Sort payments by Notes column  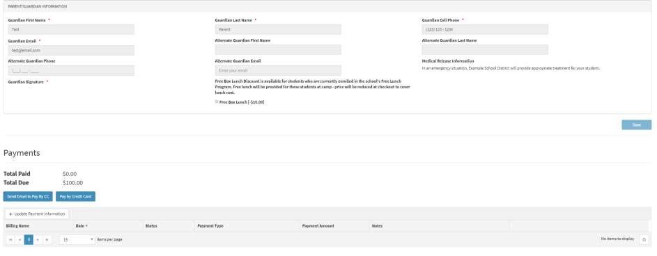377,226
